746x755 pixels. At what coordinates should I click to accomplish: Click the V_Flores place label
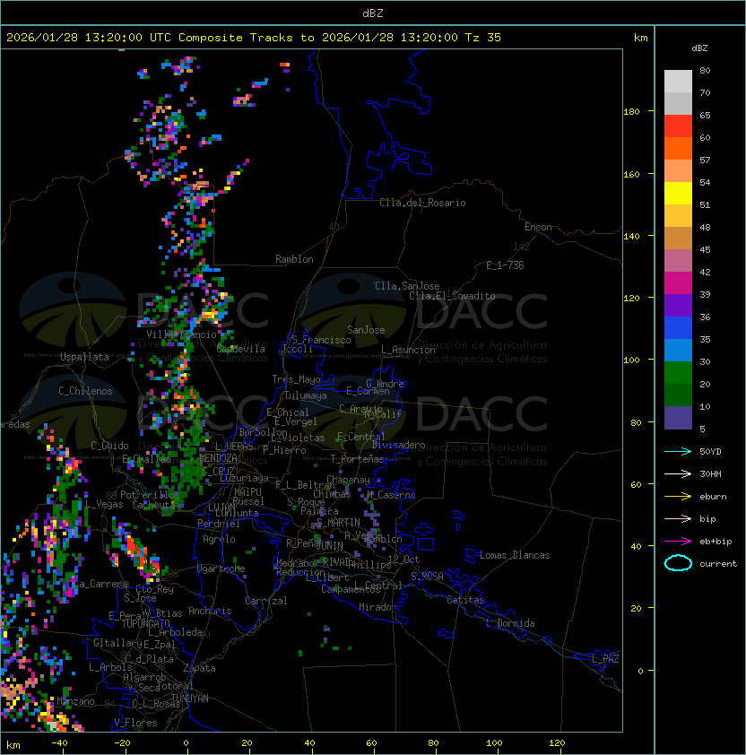point(135,723)
